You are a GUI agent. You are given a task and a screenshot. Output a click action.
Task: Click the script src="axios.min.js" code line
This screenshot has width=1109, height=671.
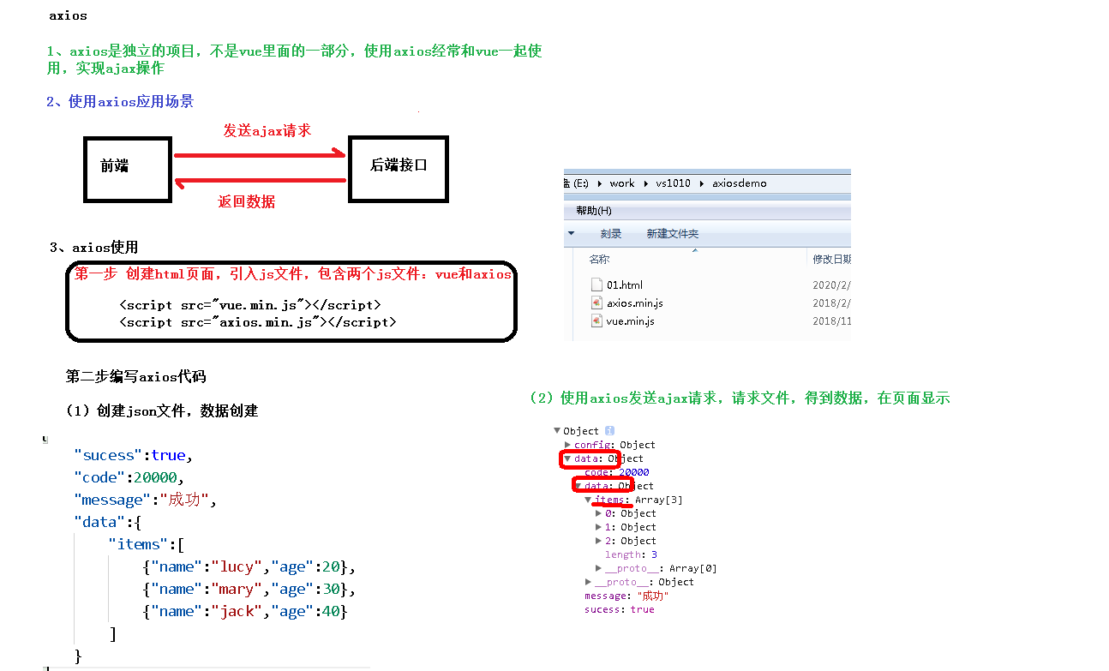tap(257, 322)
